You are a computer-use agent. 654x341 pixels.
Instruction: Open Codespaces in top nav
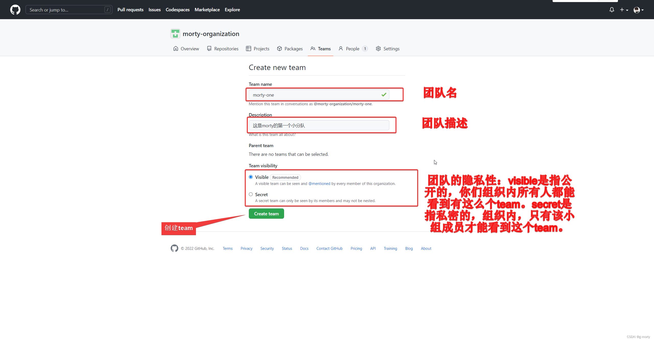click(178, 10)
